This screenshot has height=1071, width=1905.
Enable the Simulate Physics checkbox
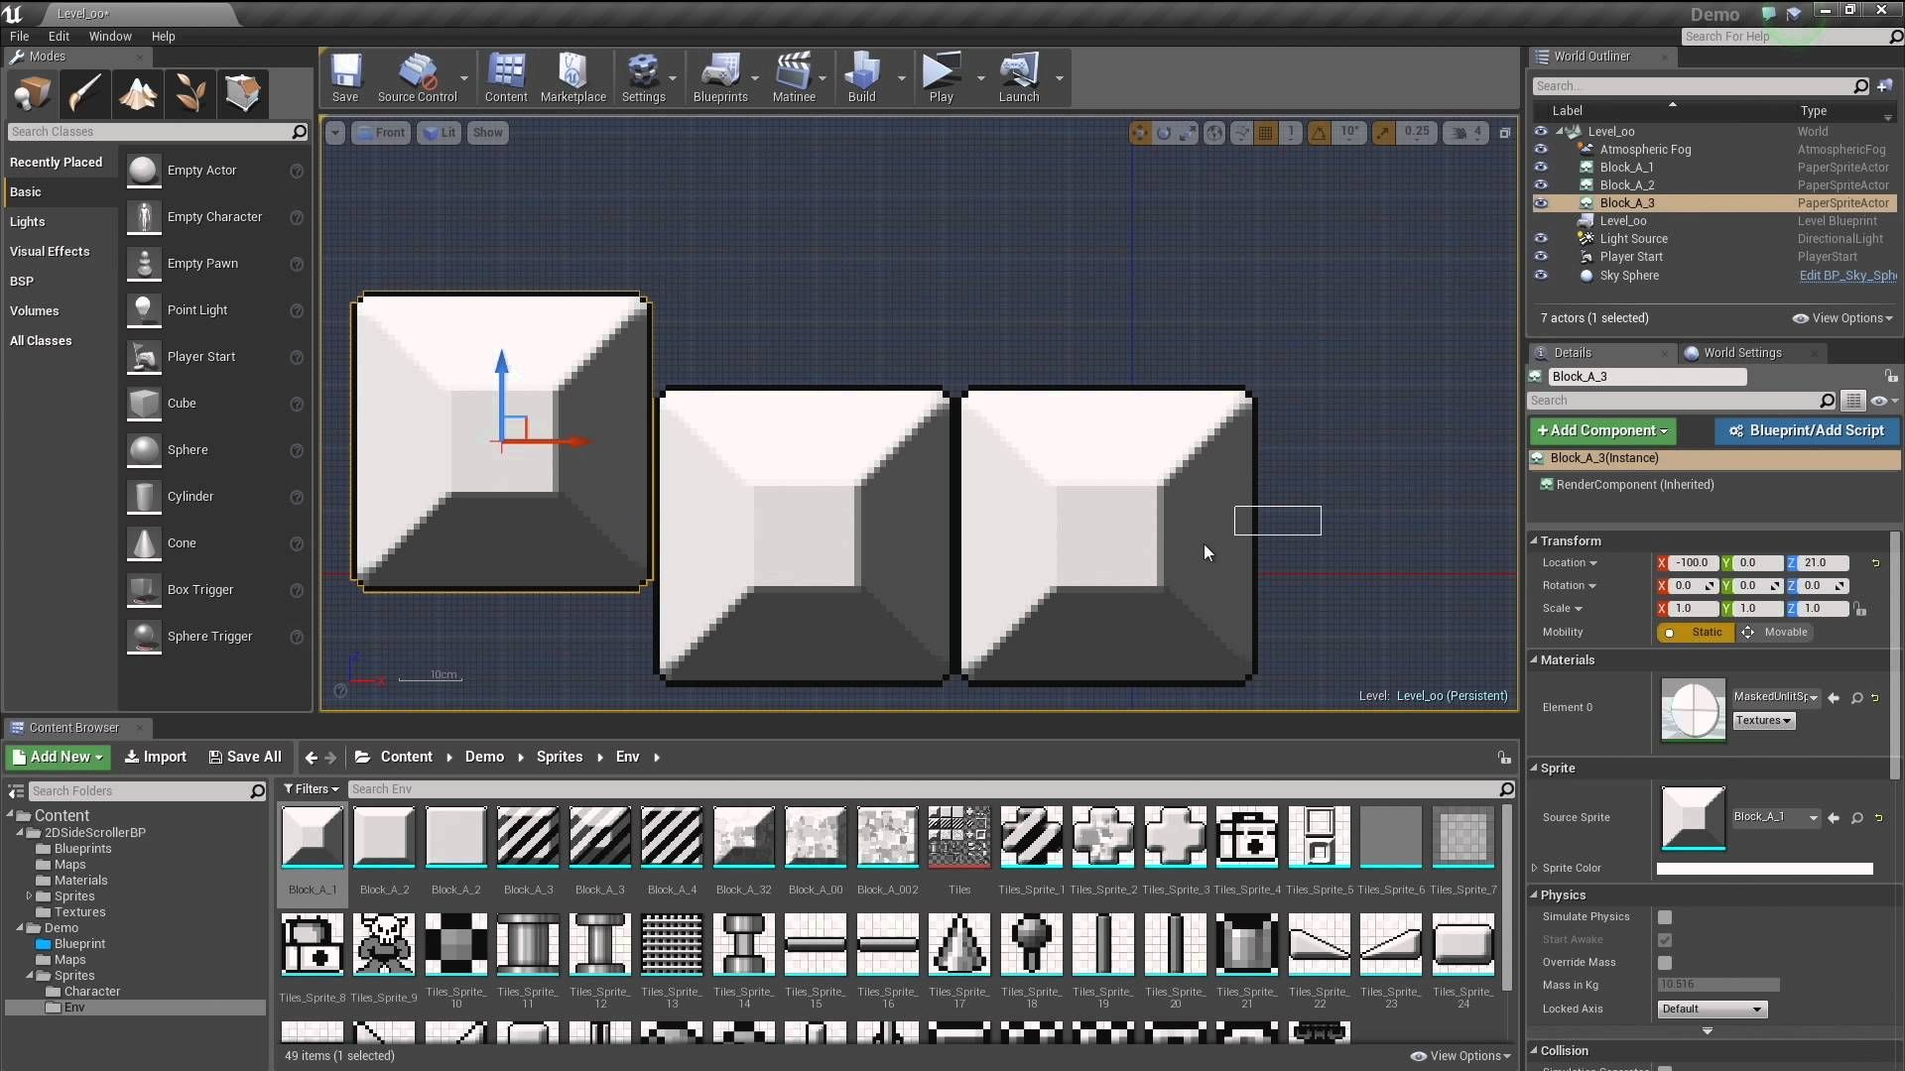point(1665,917)
